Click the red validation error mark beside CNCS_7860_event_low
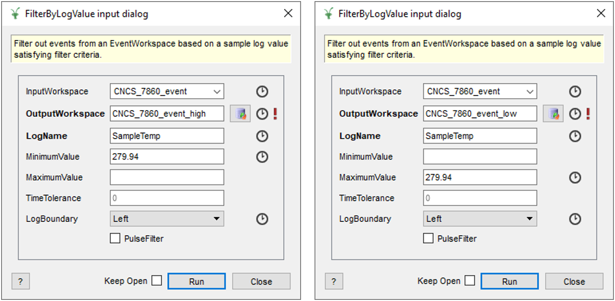 coord(588,113)
